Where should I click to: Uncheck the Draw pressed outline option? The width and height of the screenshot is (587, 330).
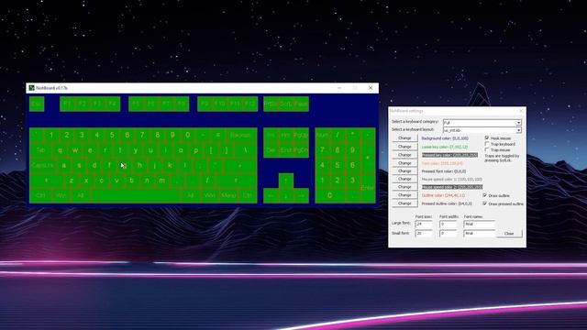click(x=485, y=203)
